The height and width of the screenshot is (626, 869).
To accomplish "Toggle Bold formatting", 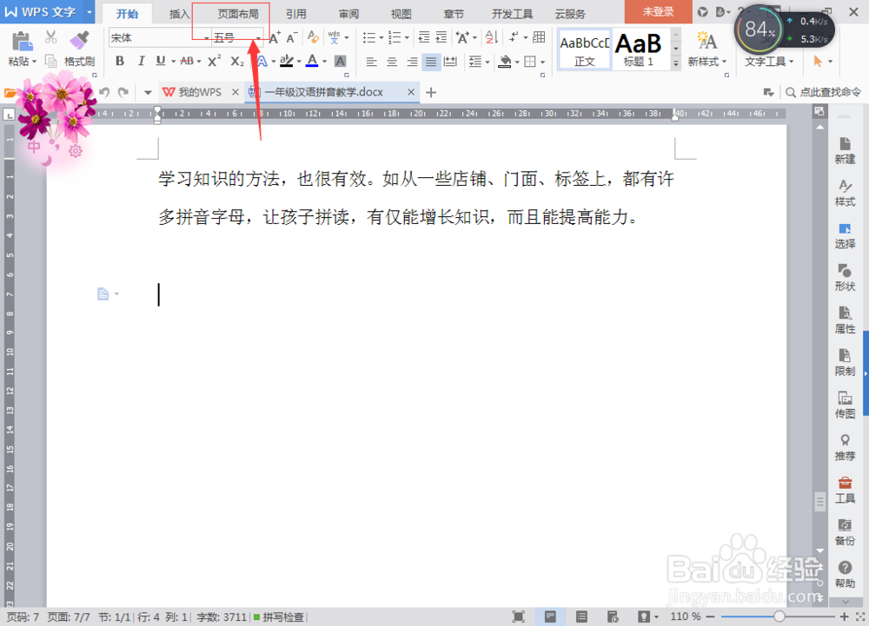I will tap(120, 61).
